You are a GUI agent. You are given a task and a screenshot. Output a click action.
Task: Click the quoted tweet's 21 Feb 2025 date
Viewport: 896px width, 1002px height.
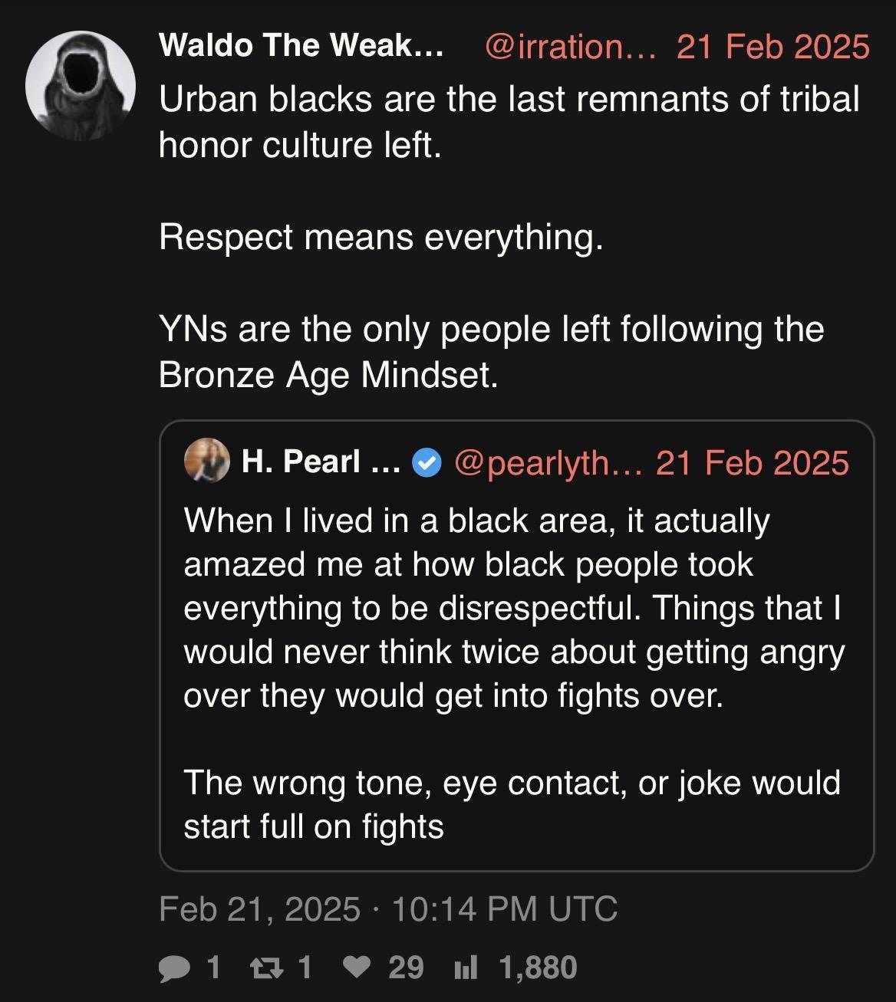pos(752,463)
